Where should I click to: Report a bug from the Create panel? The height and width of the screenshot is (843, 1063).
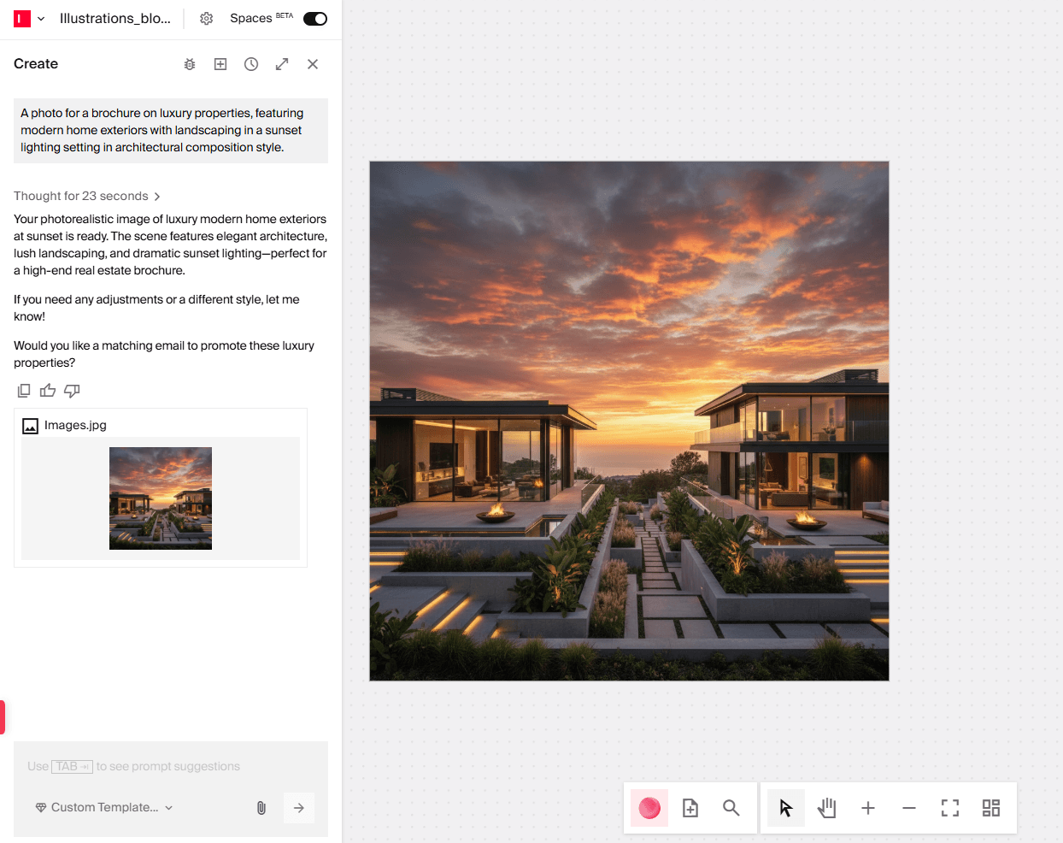[189, 63]
